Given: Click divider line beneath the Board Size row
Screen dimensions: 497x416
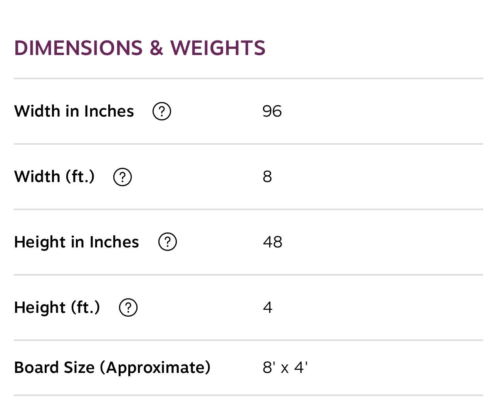Looking at the screenshot, I should [x=248, y=395].
